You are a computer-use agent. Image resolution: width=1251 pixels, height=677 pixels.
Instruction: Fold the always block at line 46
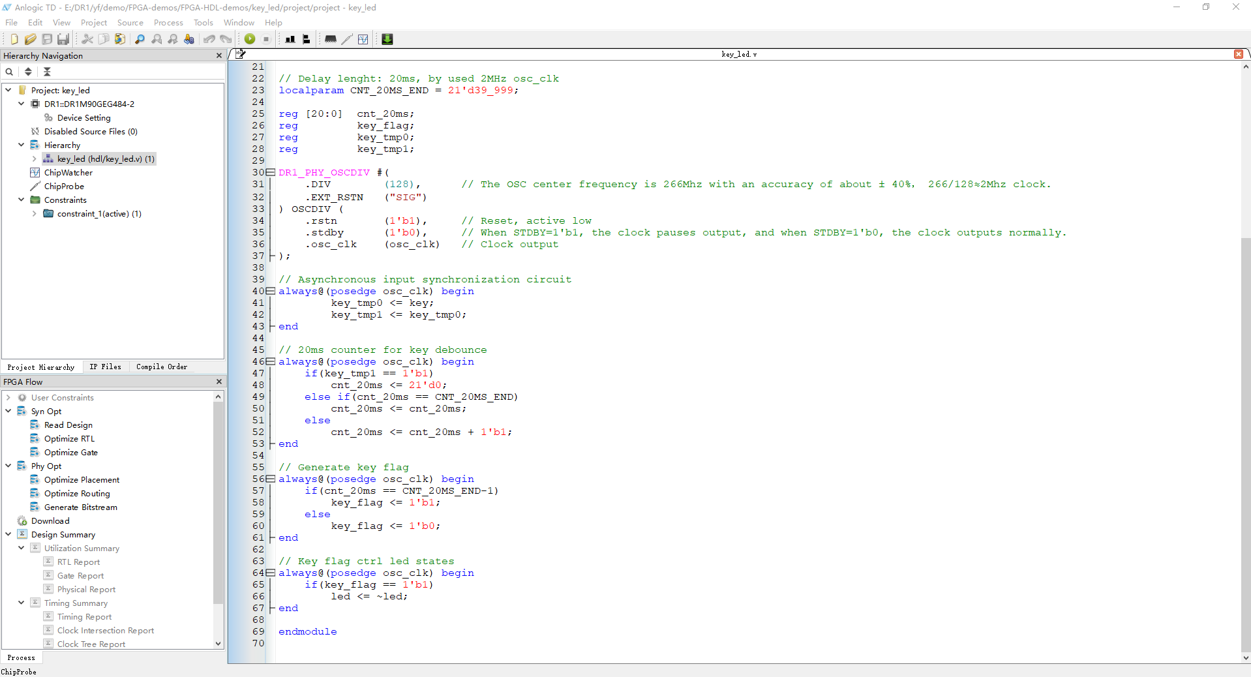[271, 361]
